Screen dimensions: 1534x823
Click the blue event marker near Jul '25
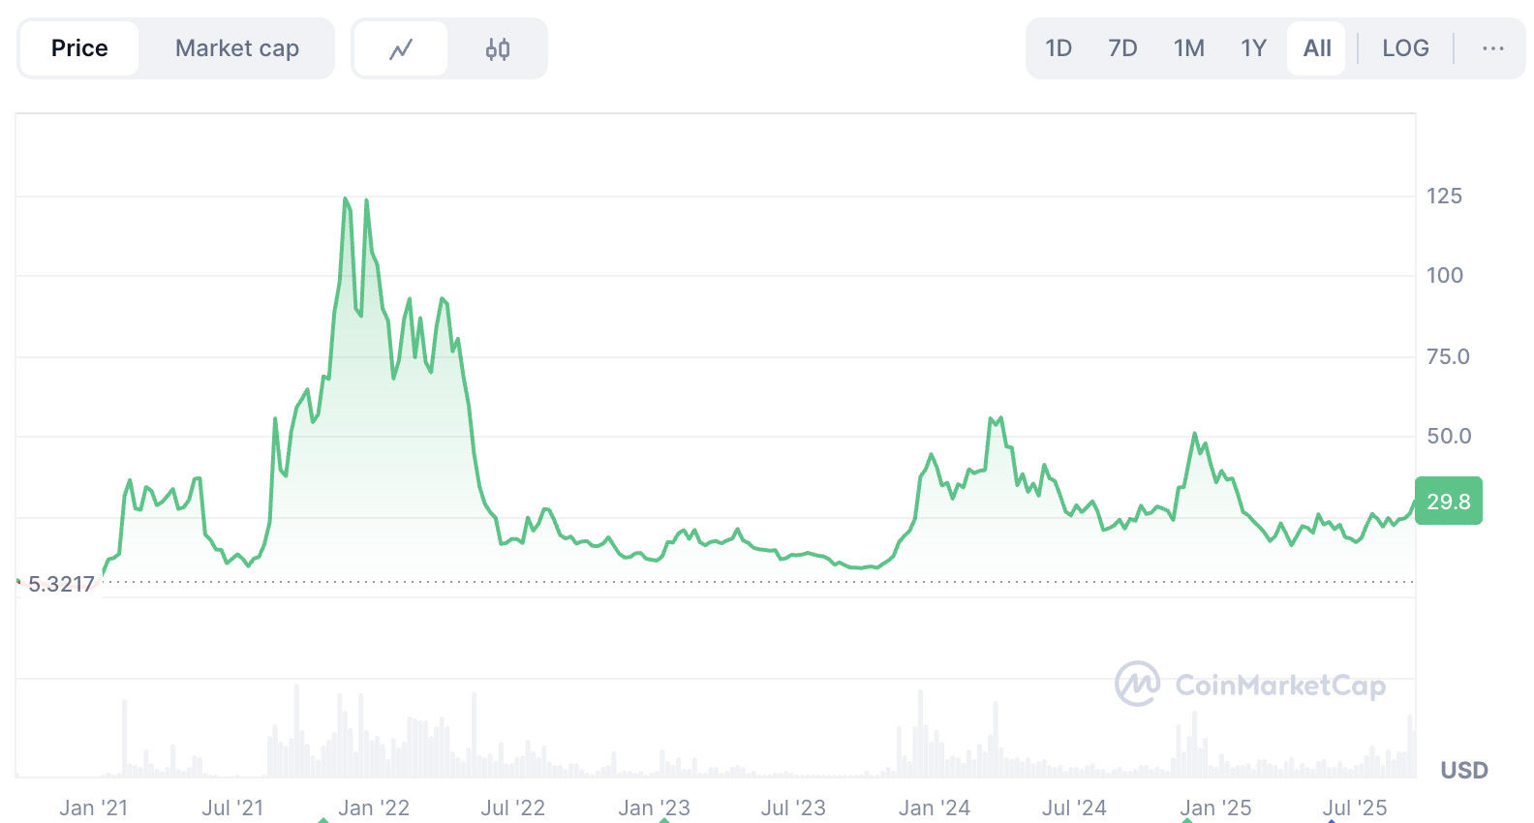point(1332,820)
